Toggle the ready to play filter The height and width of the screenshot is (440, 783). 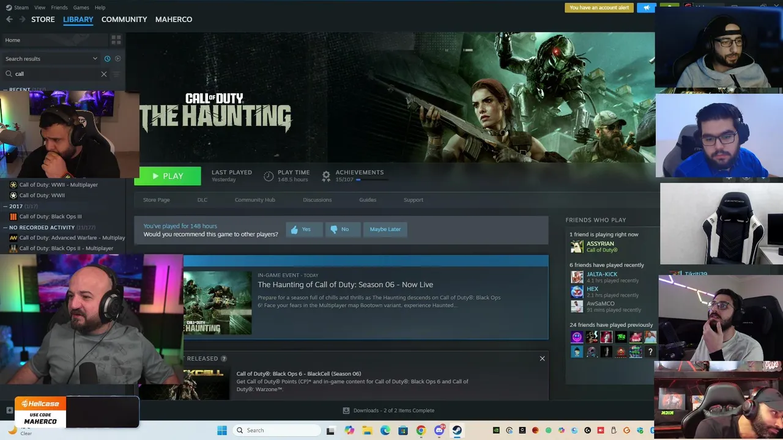tap(118, 59)
